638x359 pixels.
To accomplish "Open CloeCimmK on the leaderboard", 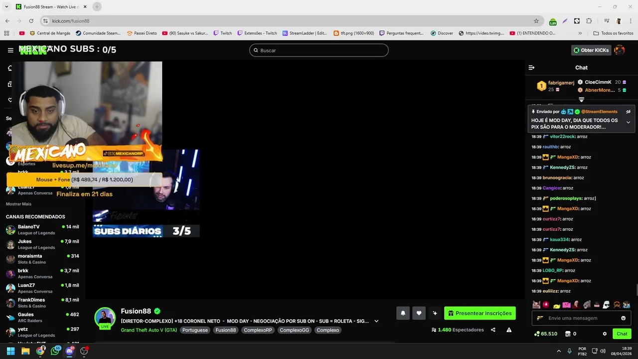I will coord(598,82).
